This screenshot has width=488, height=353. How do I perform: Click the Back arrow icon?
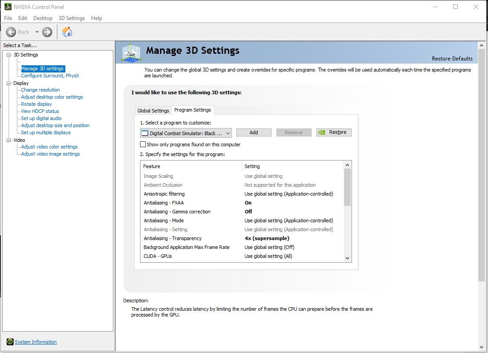[x=11, y=32]
